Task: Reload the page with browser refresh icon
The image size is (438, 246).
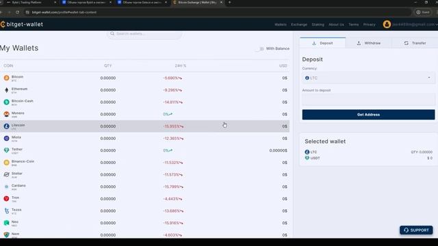Action: click(x=18, y=12)
